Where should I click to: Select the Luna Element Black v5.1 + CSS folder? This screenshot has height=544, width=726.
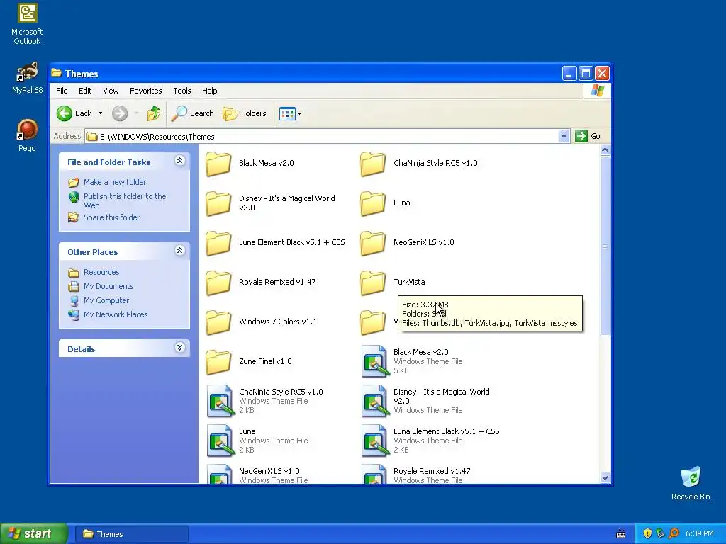(x=276, y=243)
